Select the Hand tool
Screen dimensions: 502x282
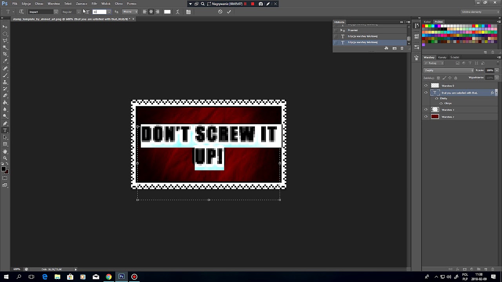pyautogui.click(x=5, y=151)
